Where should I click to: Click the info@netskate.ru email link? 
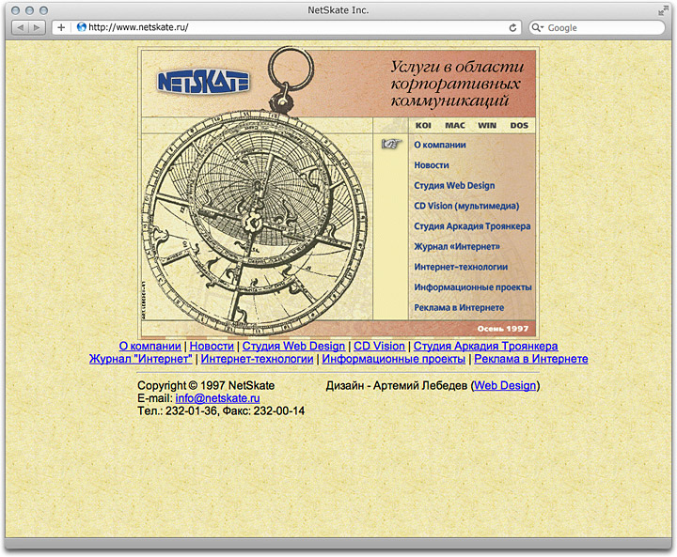(217, 398)
